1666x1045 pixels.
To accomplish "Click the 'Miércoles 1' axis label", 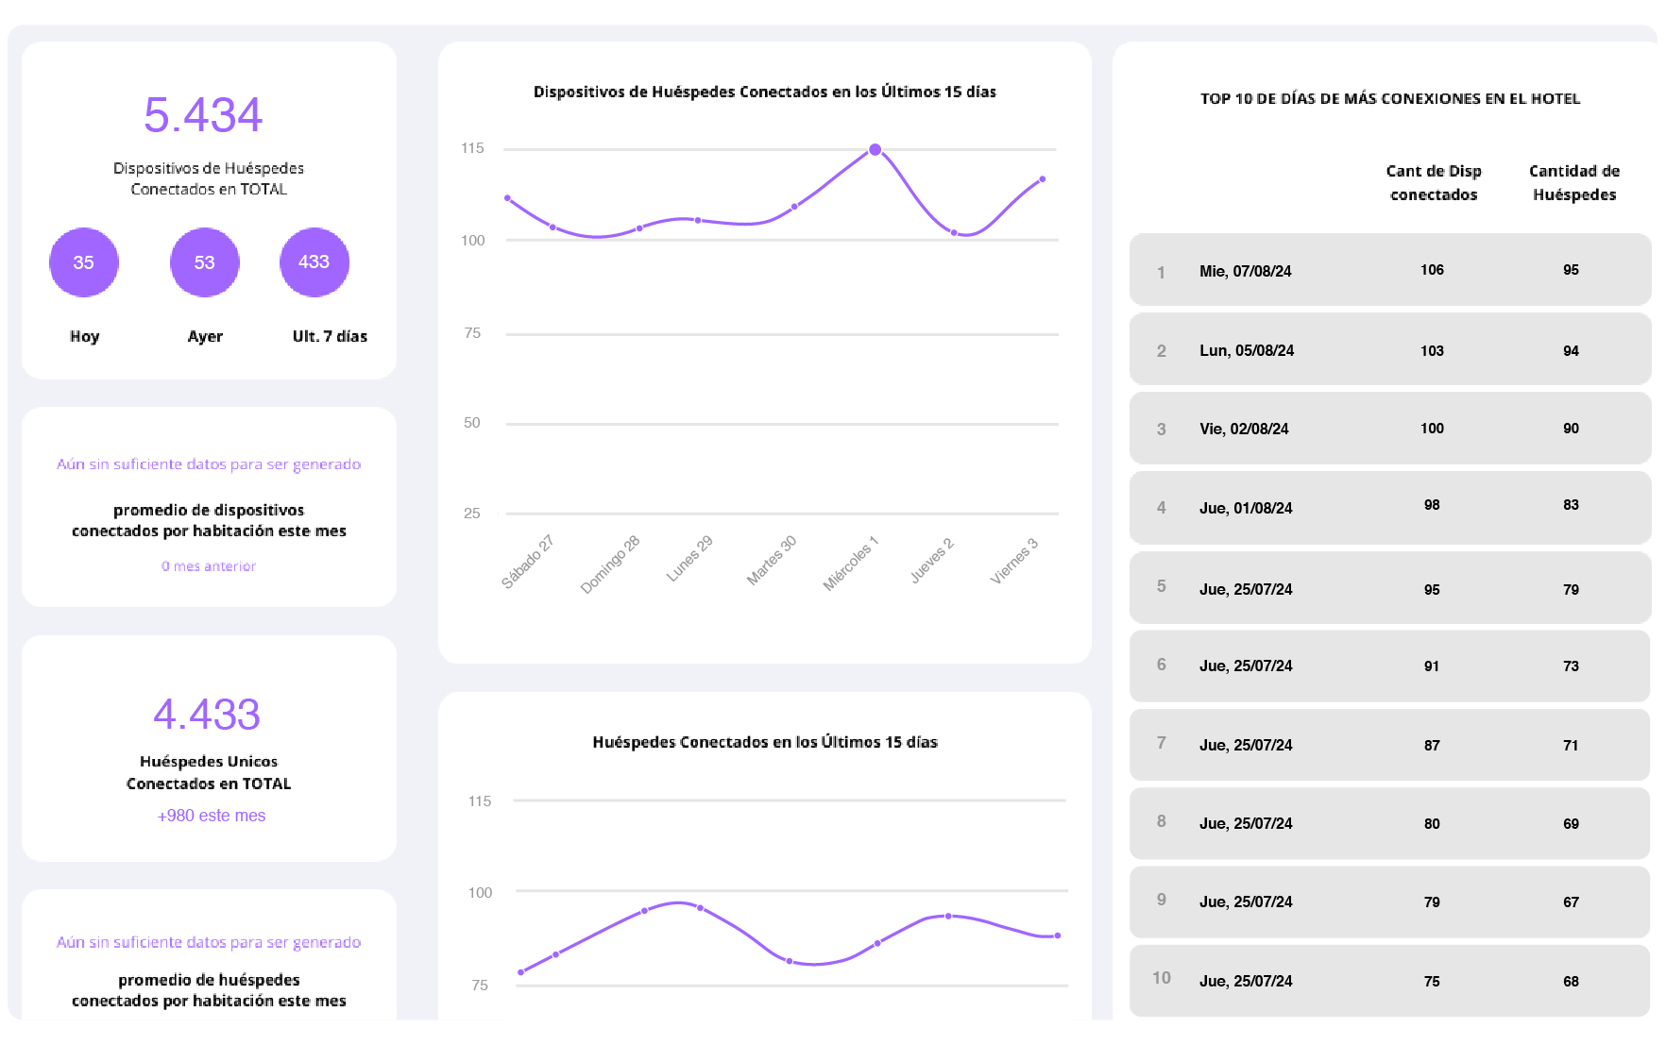I will 850,565.
